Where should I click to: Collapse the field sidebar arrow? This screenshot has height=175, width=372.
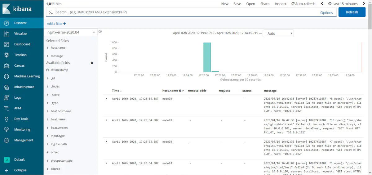pyautogui.click(x=100, y=31)
